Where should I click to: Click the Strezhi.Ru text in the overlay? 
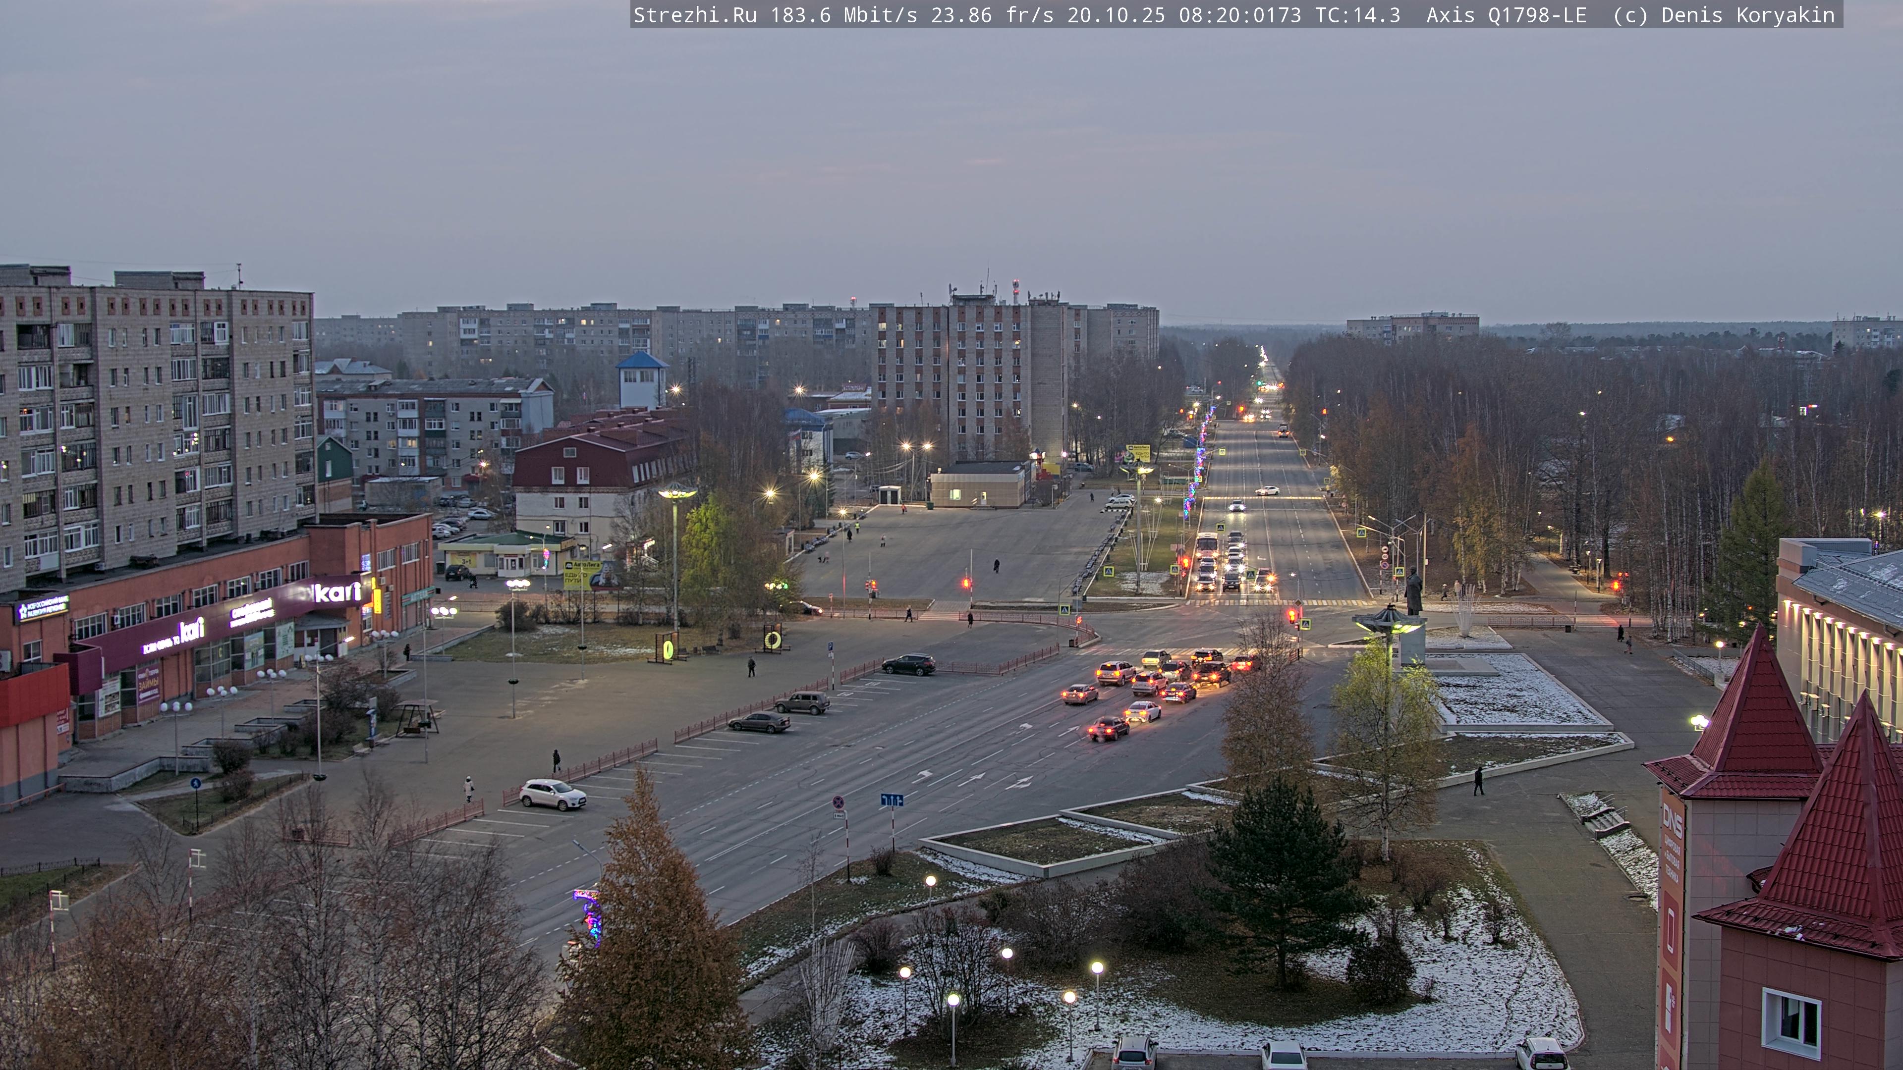click(694, 15)
